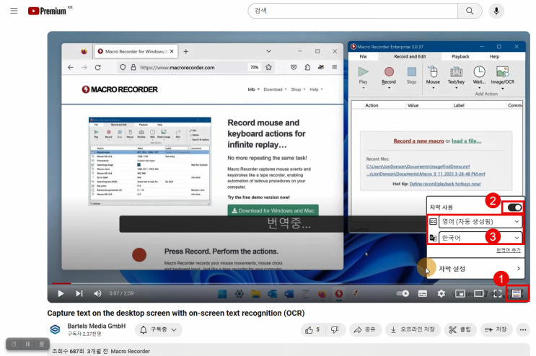This screenshot has height=356, width=536.
Task: Open the Bartels Media GmbH channel avatar
Action: coord(55,329)
